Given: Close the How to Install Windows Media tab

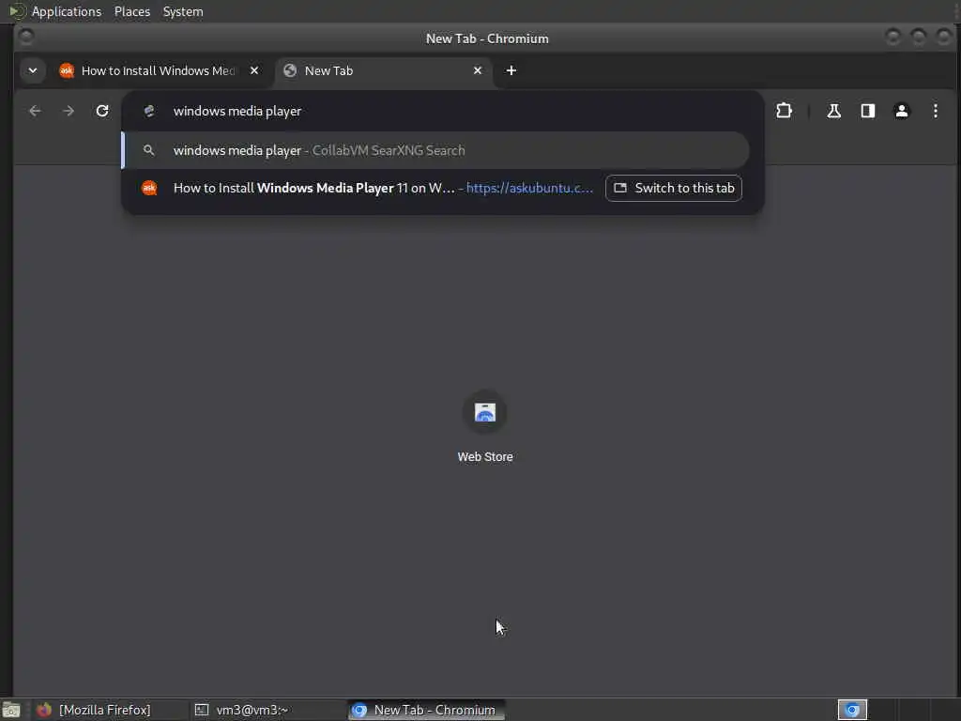Looking at the screenshot, I should (254, 70).
